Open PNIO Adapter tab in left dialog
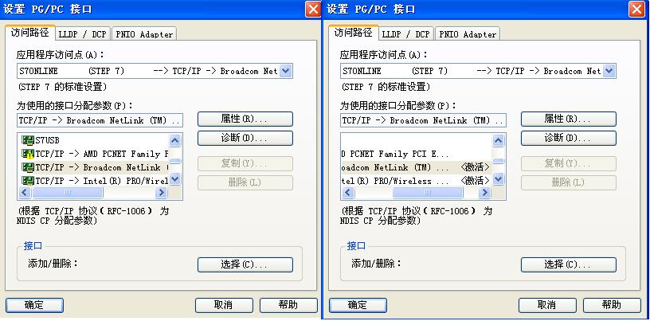 tap(144, 34)
